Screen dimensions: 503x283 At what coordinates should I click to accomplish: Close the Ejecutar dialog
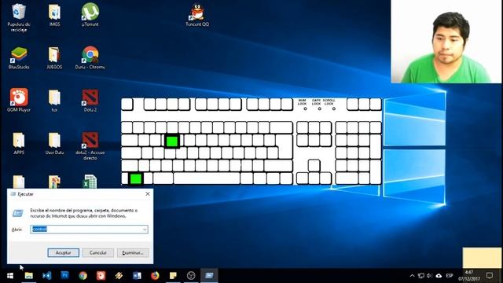click(x=148, y=194)
